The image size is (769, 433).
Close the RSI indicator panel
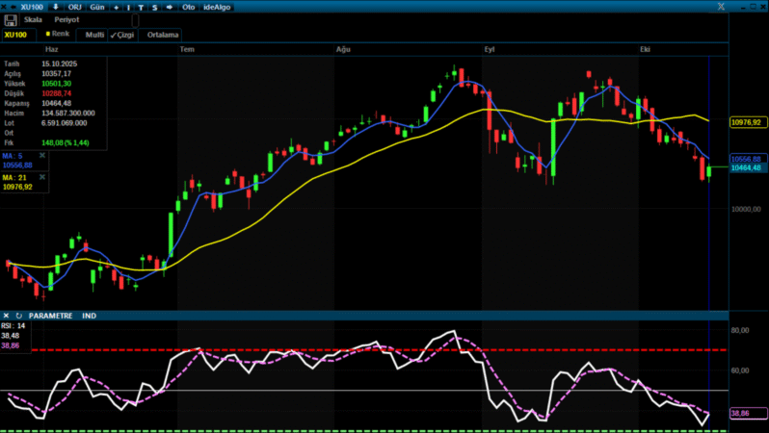click(x=7, y=316)
